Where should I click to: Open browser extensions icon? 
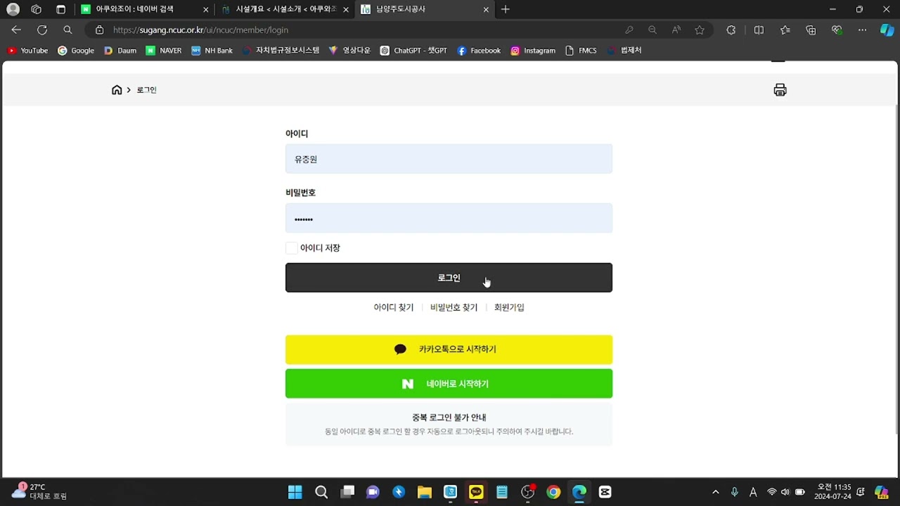[x=731, y=30]
